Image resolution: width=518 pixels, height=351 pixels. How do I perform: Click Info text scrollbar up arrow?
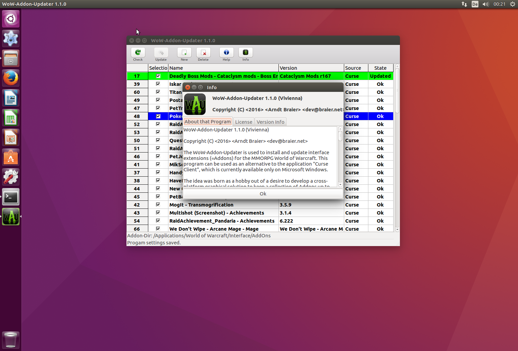(340, 129)
